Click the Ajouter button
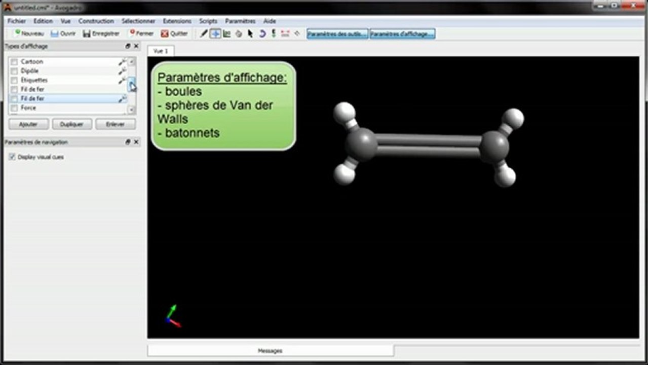Image resolution: width=648 pixels, height=365 pixels. click(x=28, y=124)
